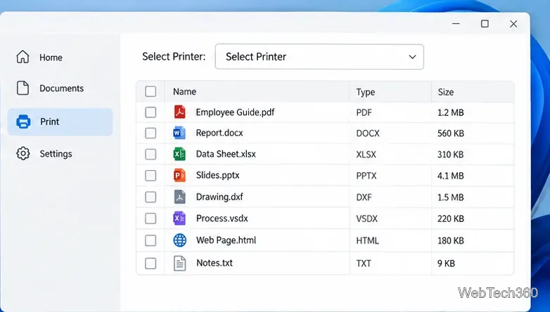Open the Select Printer dropdown
550x312 pixels.
pyautogui.click(x=319, y=57)
